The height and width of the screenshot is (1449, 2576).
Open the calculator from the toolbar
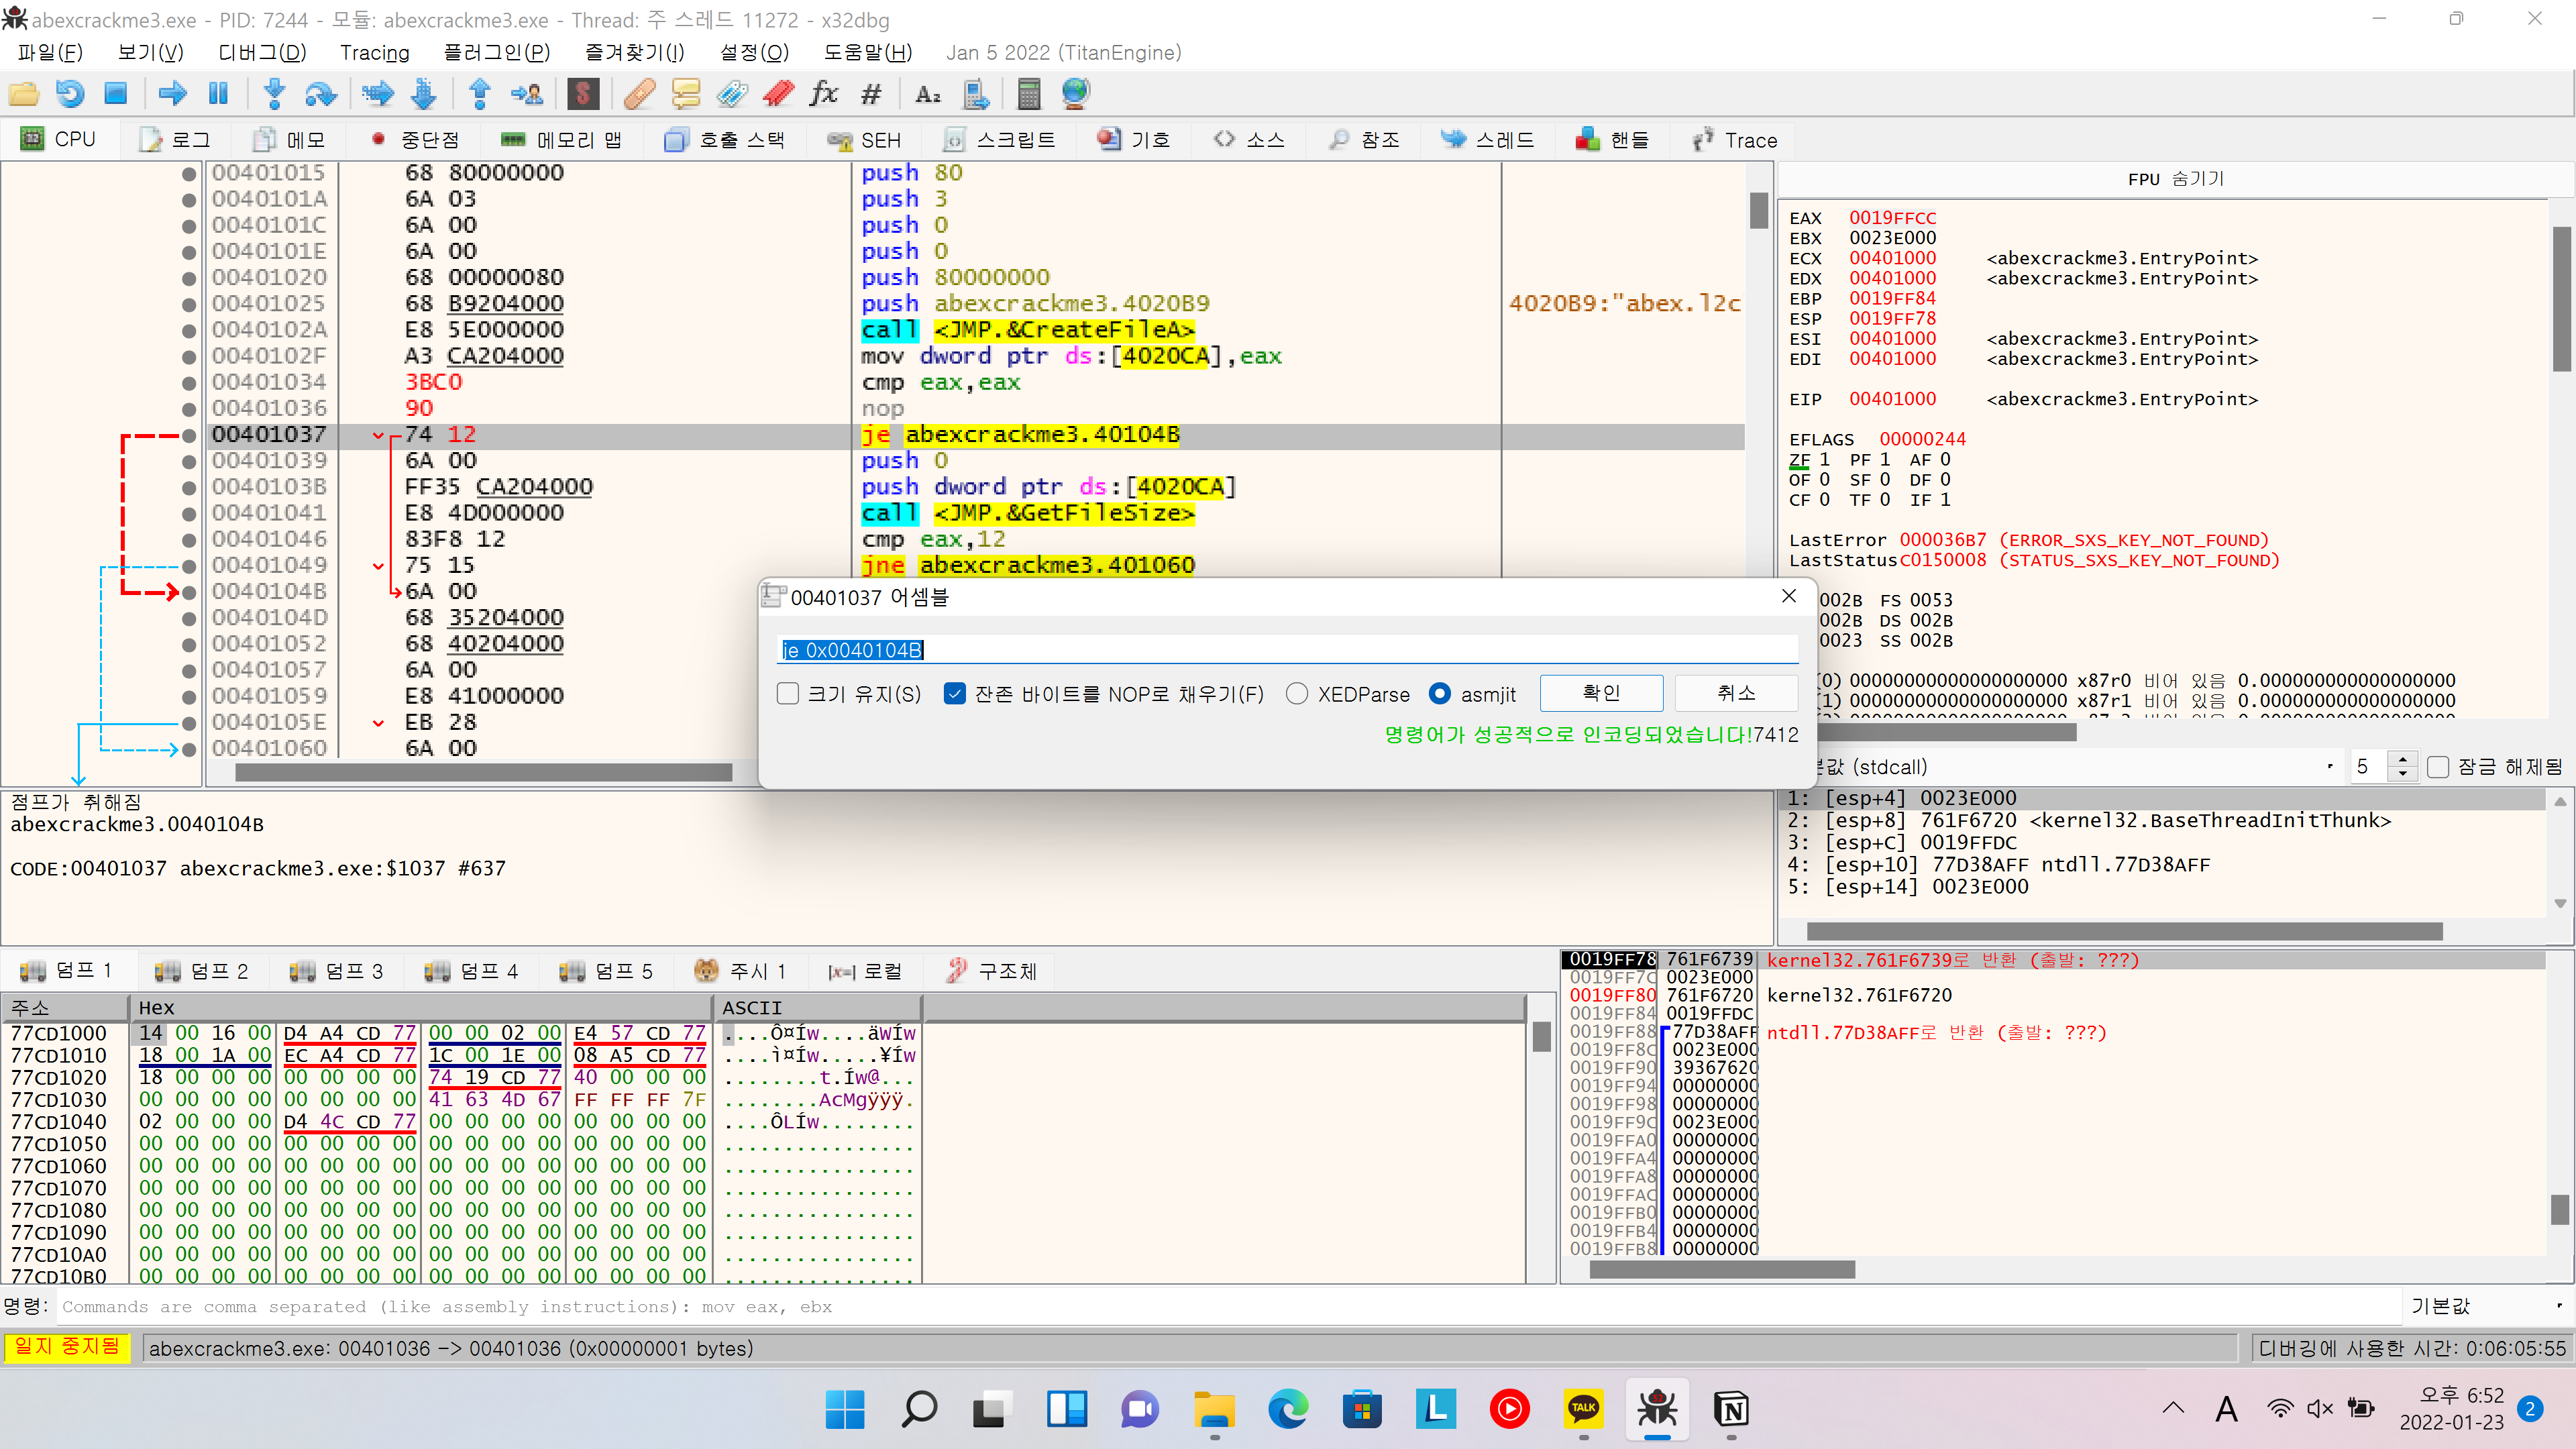click(x=1029, y=95)
